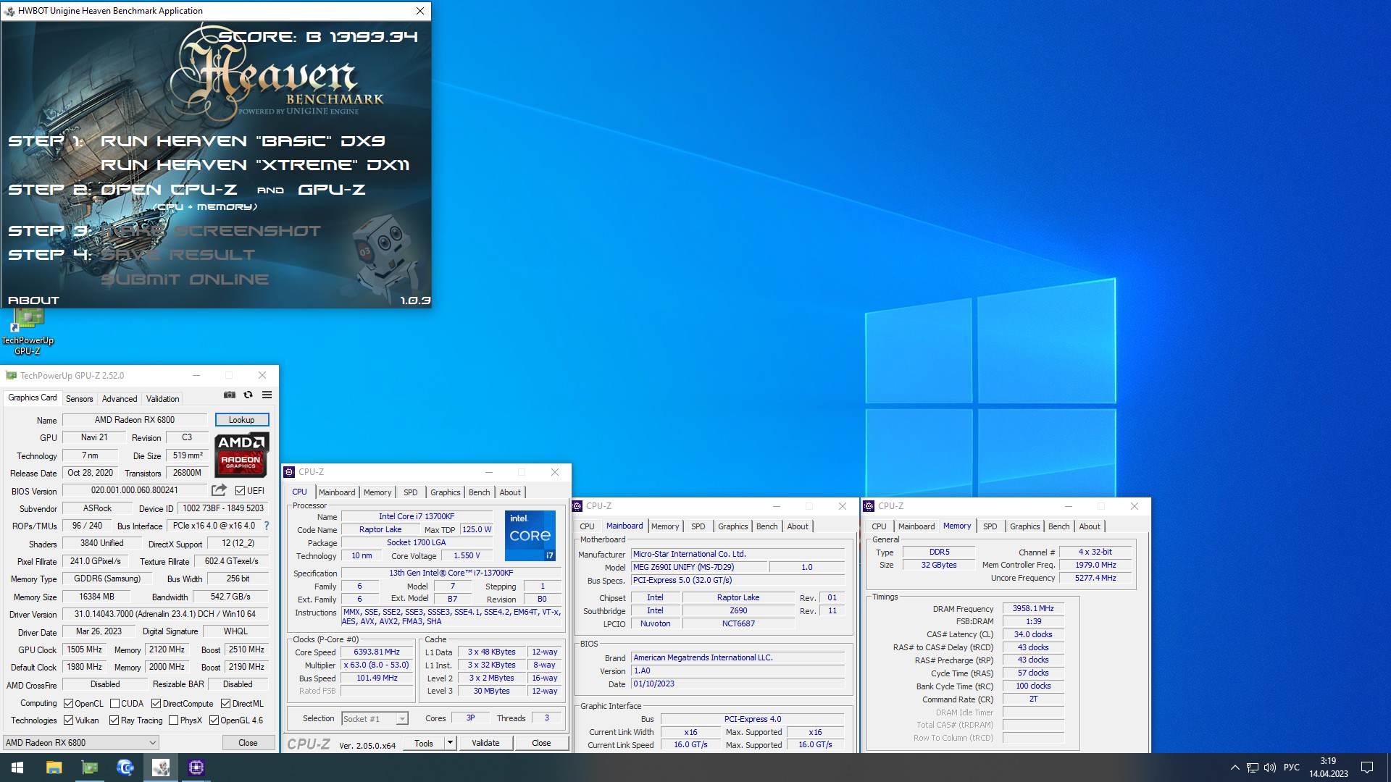
Task: Open AMD Radeon RX 6800 GPU selector dropdown
Action: 80,742
